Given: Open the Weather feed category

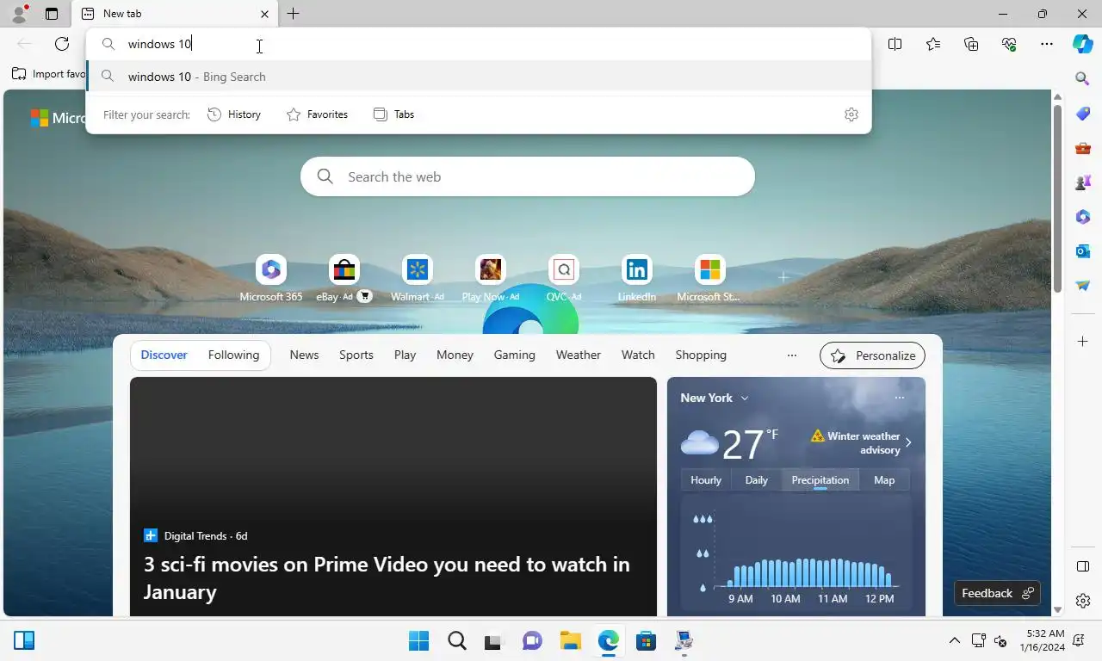Looking at the screenshot, I should (x=578, y=355).
